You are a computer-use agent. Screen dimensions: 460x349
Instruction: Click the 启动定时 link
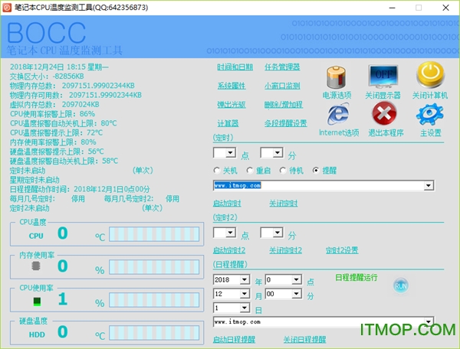[227, 203]
